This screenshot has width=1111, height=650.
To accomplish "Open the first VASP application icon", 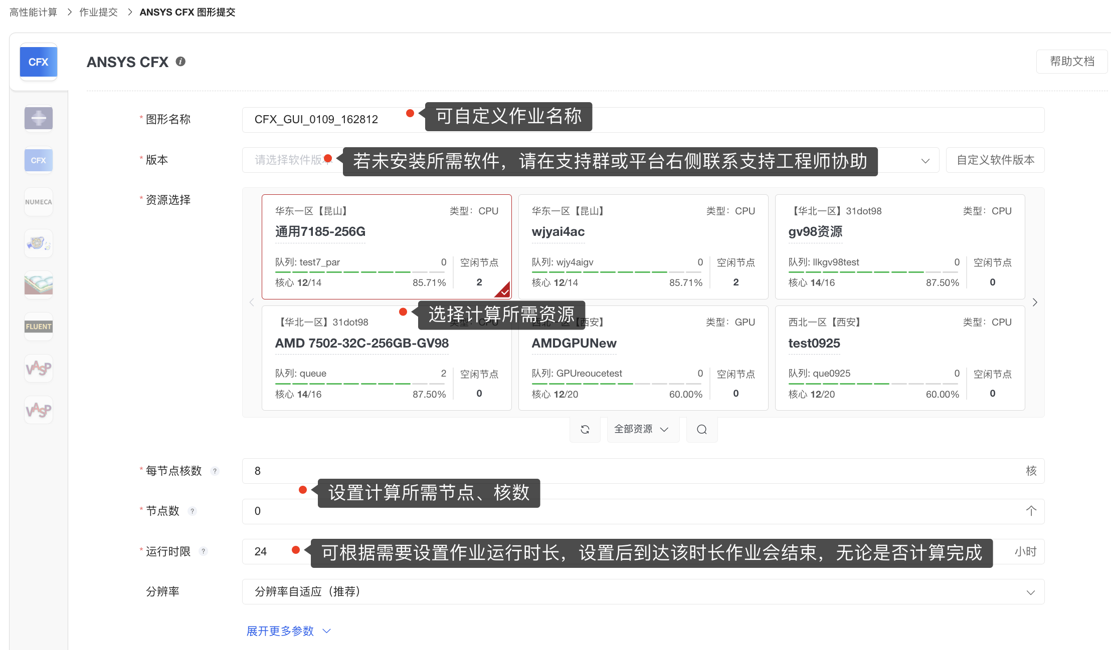I will (x=39, y=368).
